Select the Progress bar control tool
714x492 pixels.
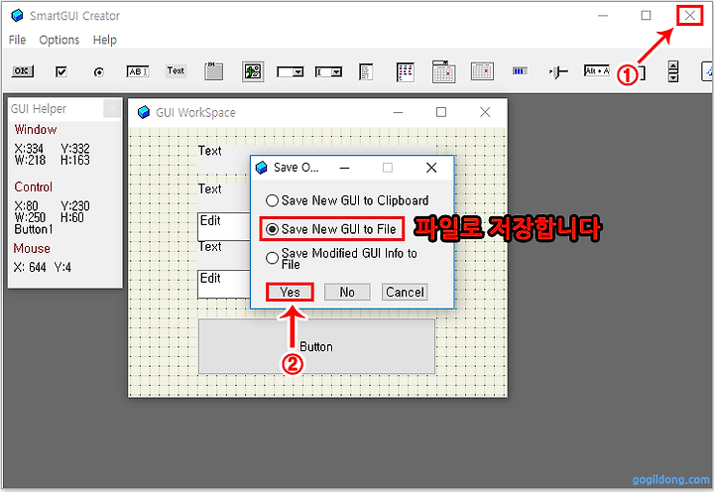[x=520, y=71]
